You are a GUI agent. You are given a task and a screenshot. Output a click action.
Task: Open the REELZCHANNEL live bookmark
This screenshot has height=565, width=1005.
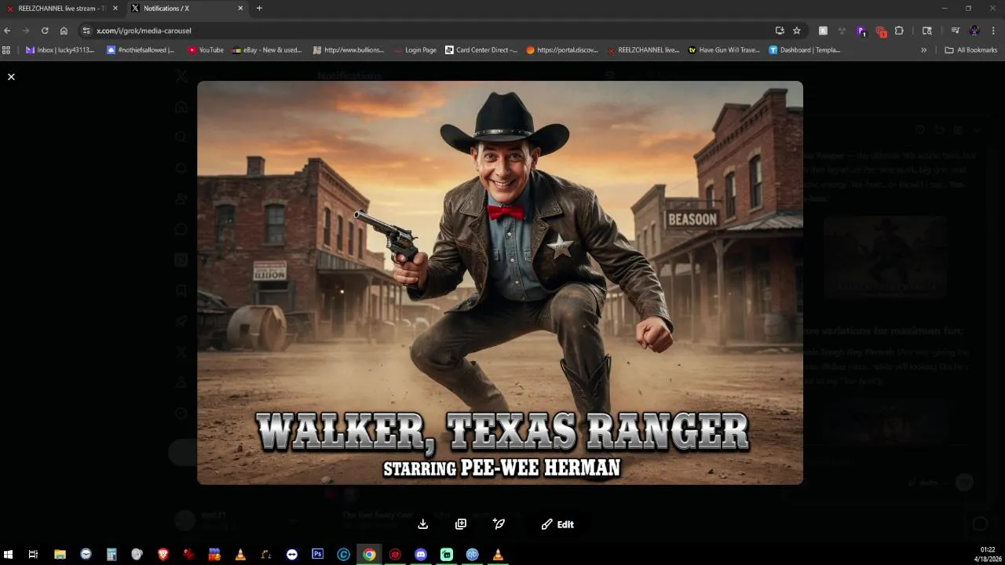tap(643, 49)
